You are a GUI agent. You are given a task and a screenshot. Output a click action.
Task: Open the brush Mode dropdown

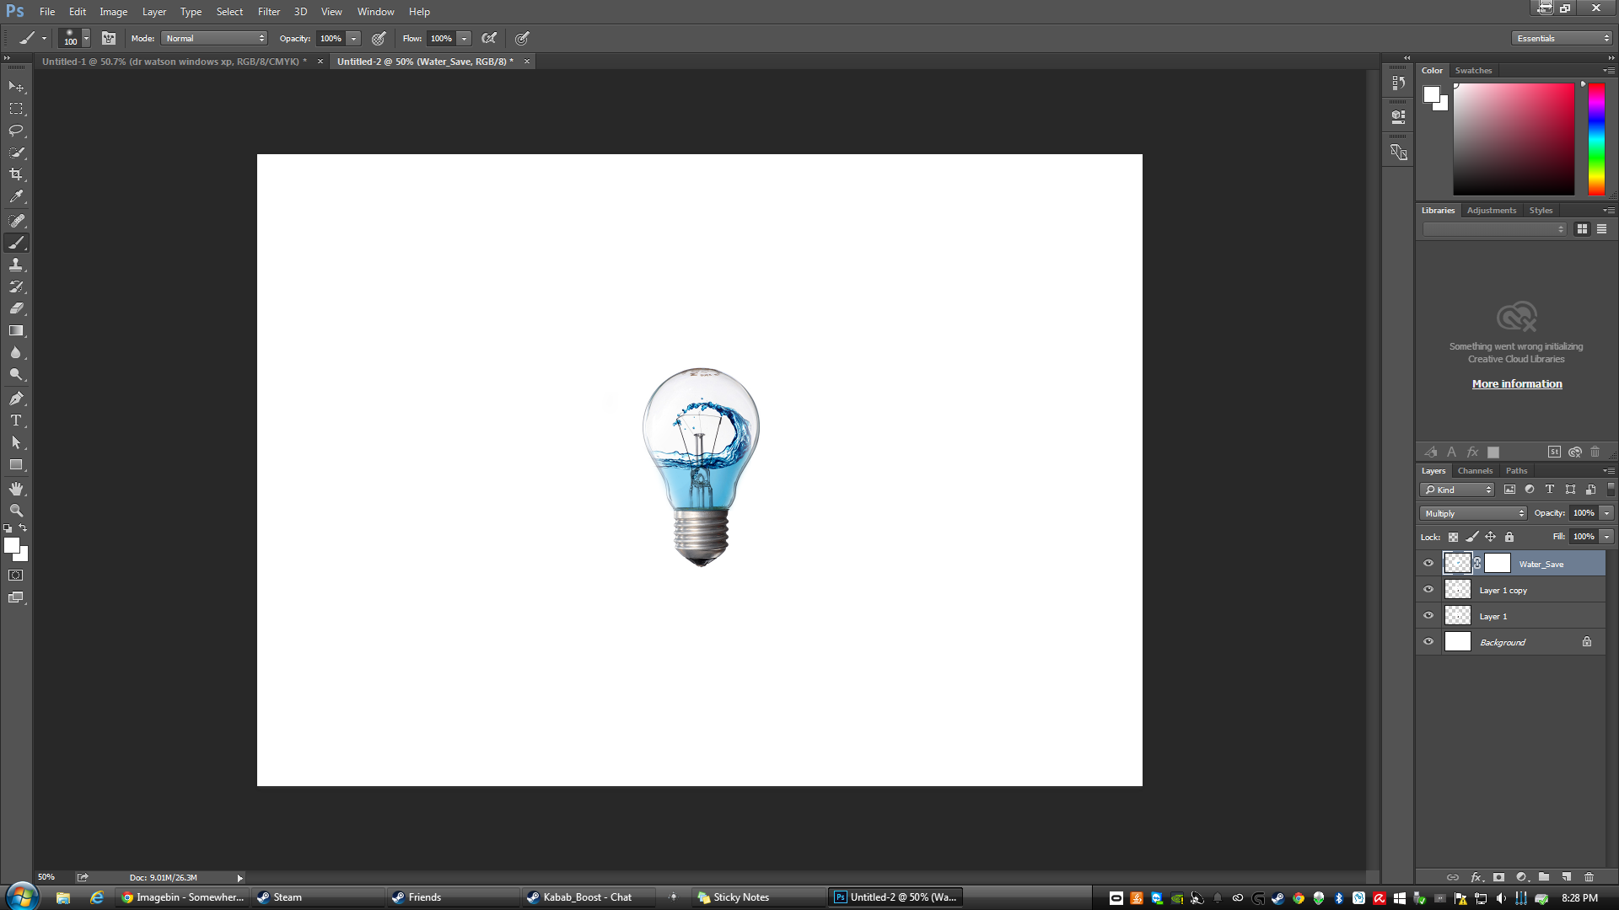(x=215, y=38)
